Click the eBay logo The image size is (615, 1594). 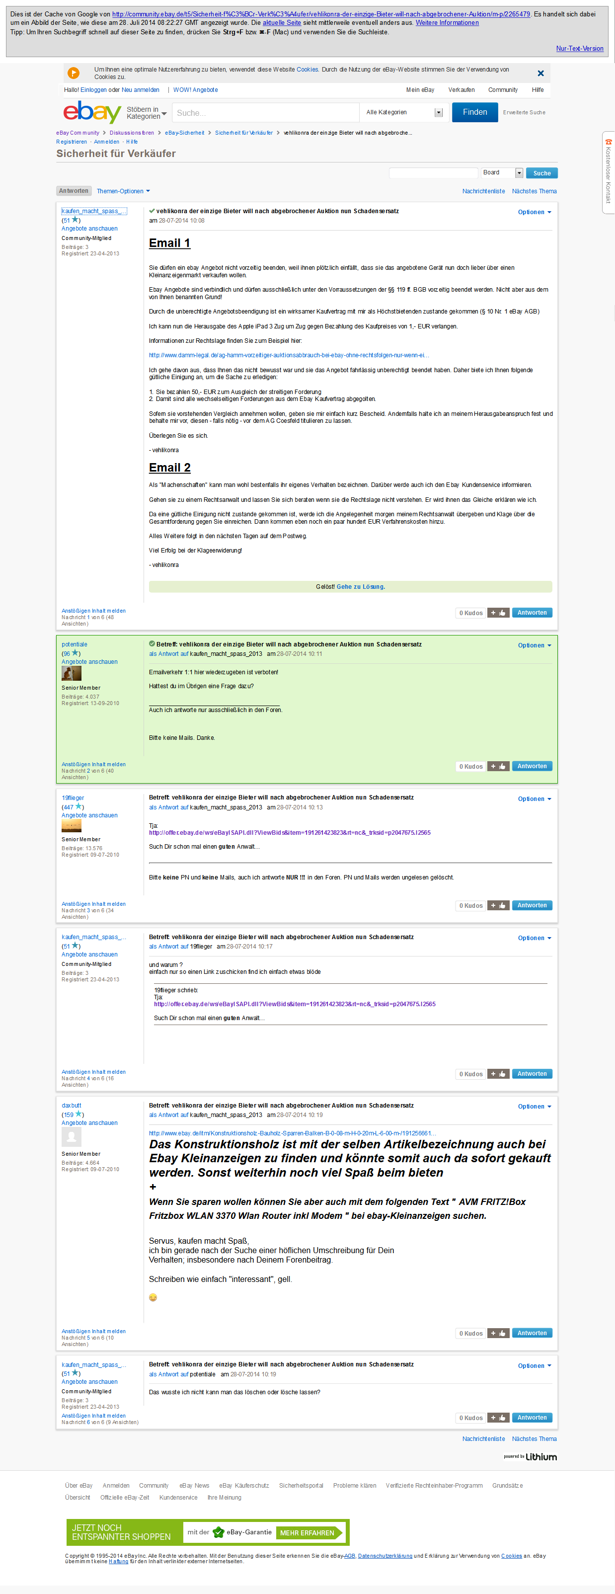pyautogui.click(x=92, y=112)
